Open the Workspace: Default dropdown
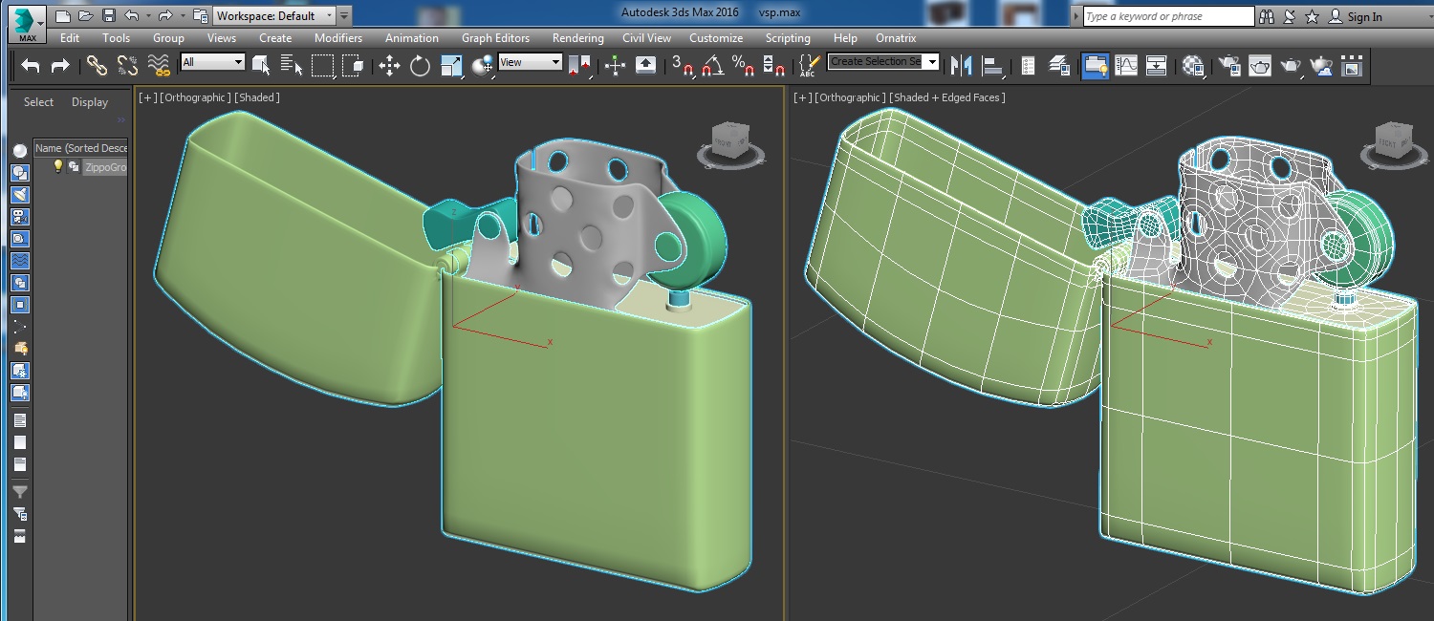Viewport: 1434px width, 621px height. [x=273, y=16]
